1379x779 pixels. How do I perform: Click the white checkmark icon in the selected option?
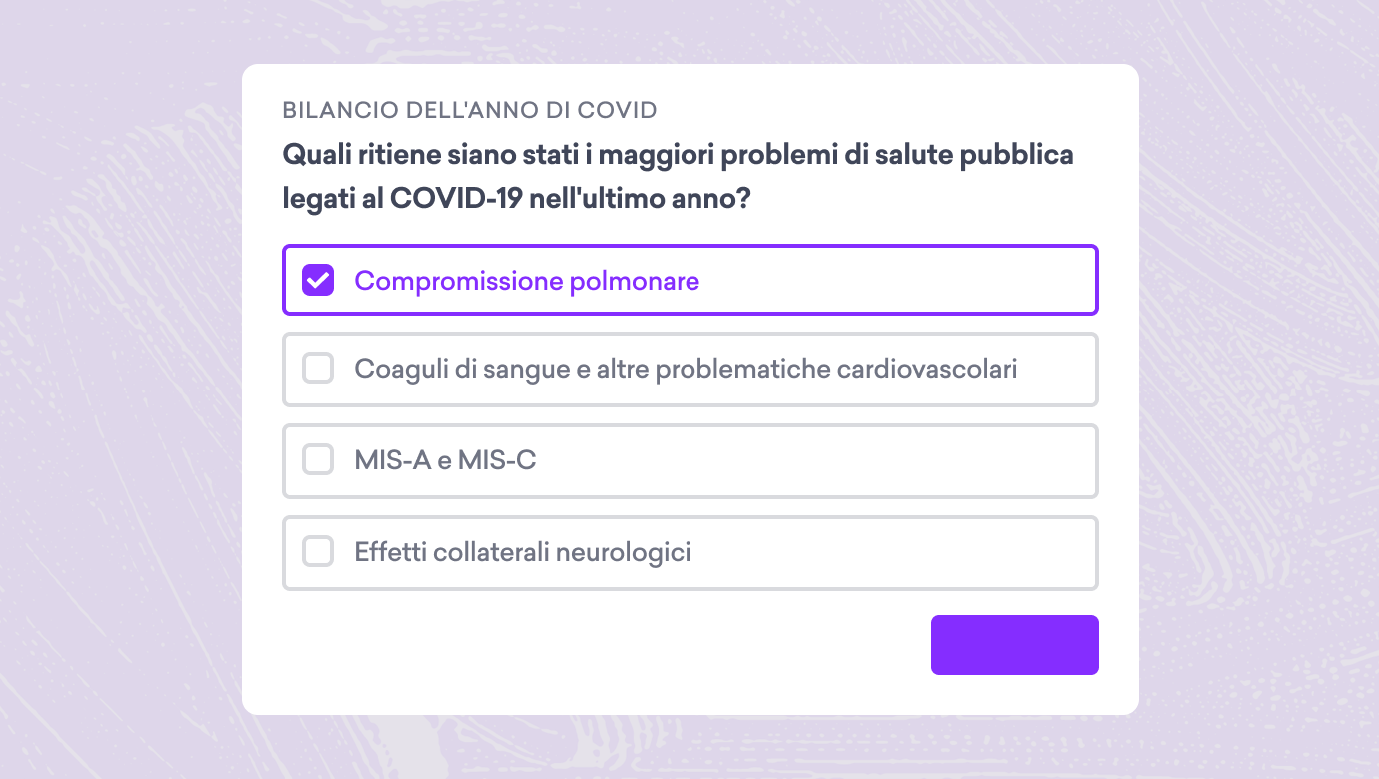[318, 281]
